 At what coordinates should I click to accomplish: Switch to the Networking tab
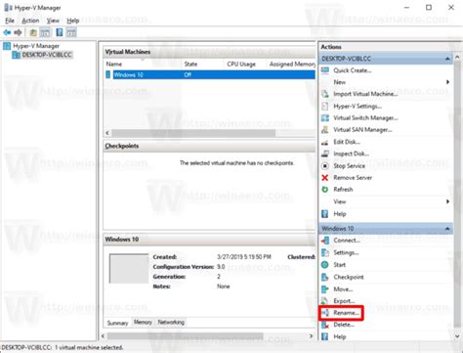click(x=171, y=322)
